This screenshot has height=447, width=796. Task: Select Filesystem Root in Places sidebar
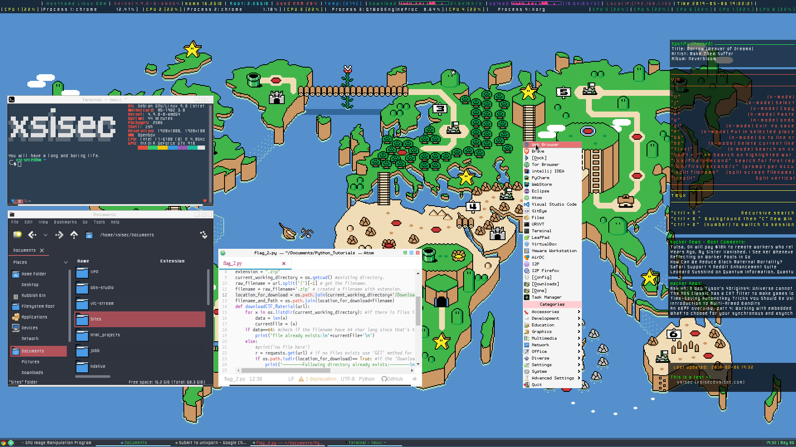(38, 306)
